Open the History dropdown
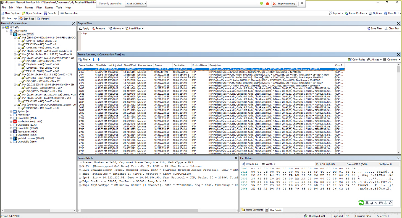 pyautogui.click(x=116, y=28)
